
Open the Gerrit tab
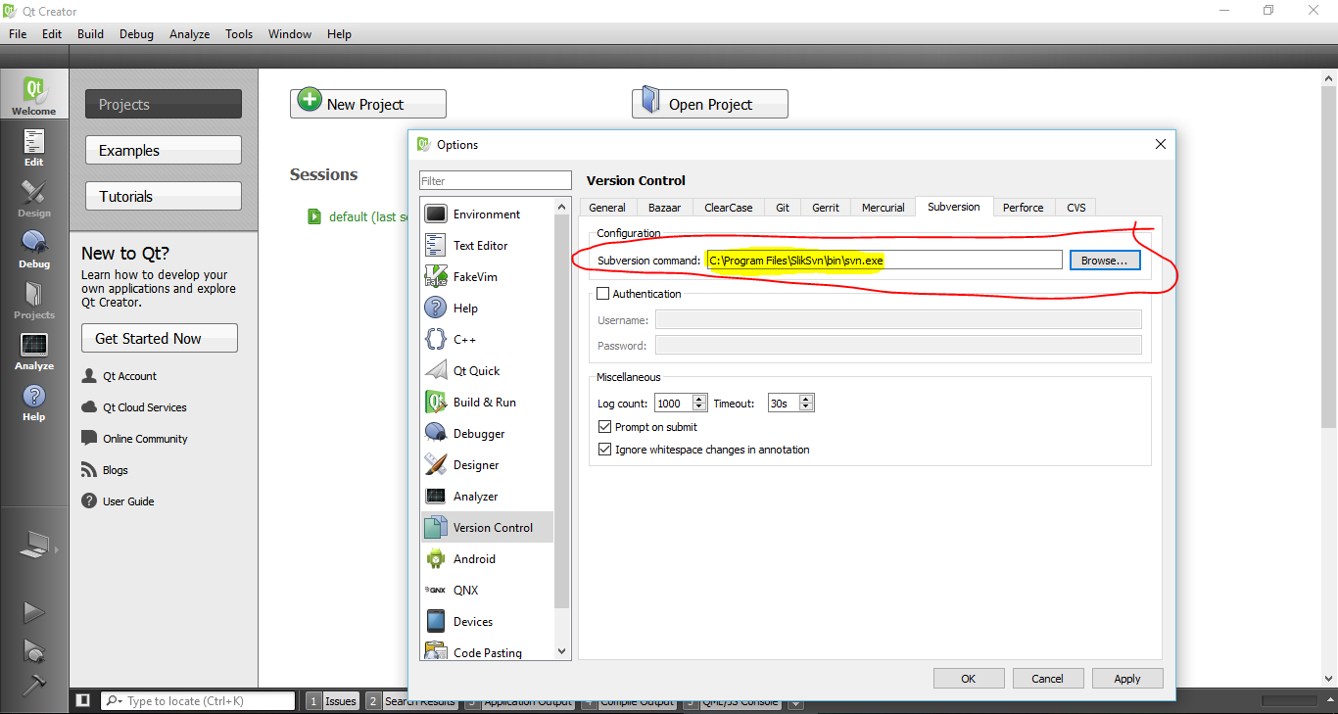pyautogui.click(x=826, y=208)
